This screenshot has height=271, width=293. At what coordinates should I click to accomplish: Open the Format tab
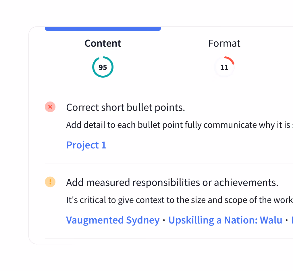[x=224, y=43]
